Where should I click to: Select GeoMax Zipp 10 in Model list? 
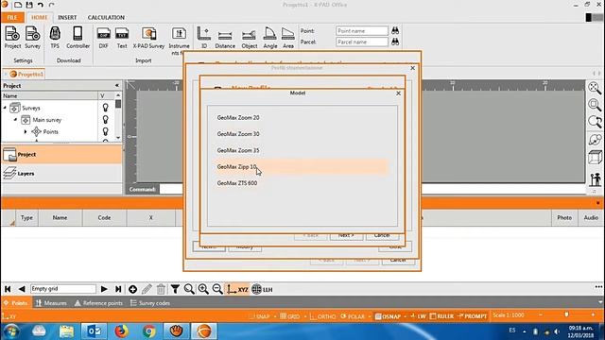pos(302,167)
